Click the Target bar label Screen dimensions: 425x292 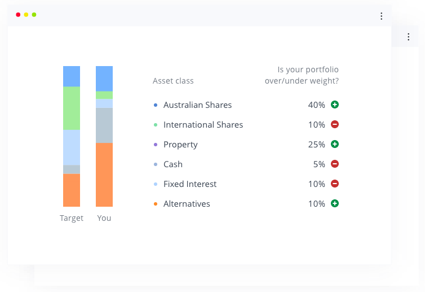72,218
